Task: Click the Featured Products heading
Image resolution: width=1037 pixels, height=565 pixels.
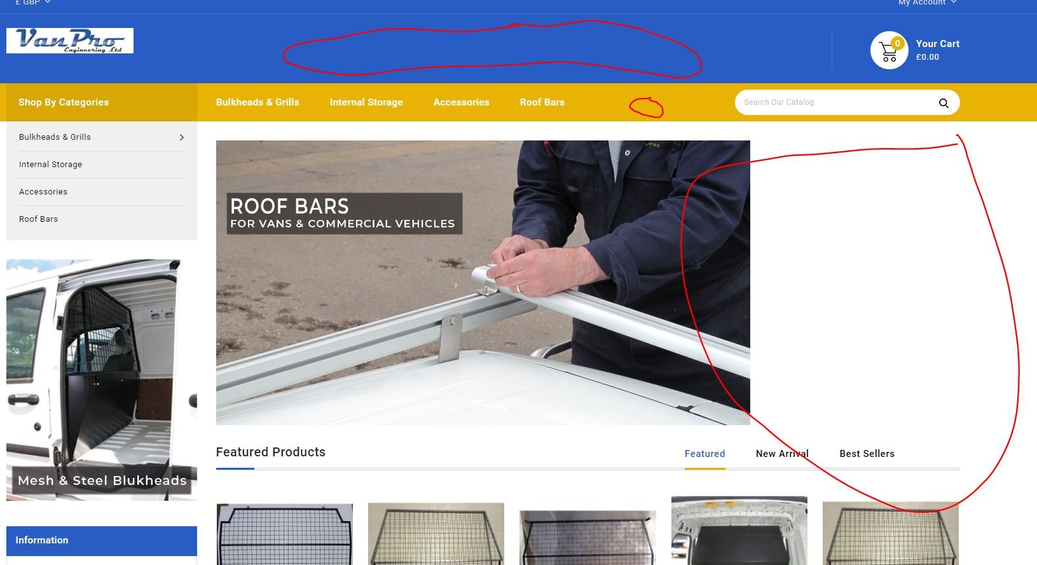Action: pos(271,452)
